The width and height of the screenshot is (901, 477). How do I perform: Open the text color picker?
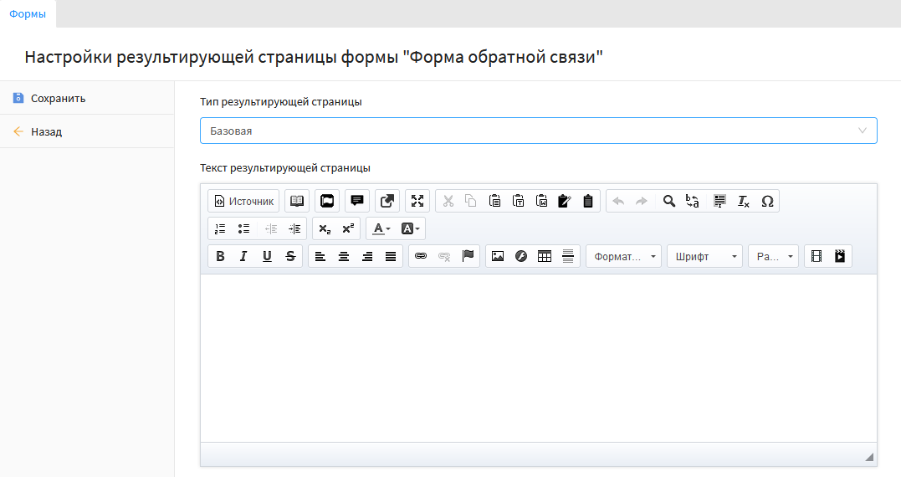[x=381, y=228]
